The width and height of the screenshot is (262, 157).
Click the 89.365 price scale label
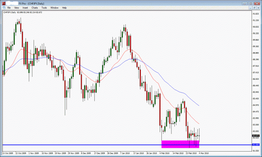pyautogui.click(x=256, y=46)
